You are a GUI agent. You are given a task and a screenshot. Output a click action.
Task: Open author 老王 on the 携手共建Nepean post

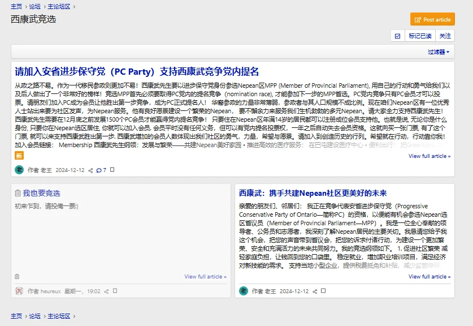(270, 291)
